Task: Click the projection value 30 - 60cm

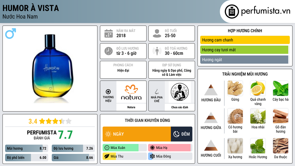Action: point(174,53)
